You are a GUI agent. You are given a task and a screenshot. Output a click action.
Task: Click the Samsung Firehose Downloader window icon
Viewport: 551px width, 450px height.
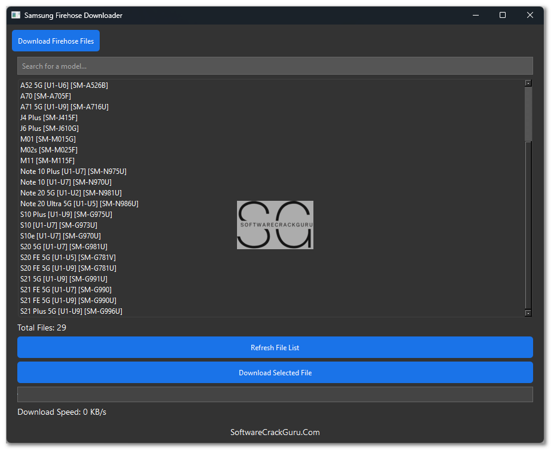16,15
